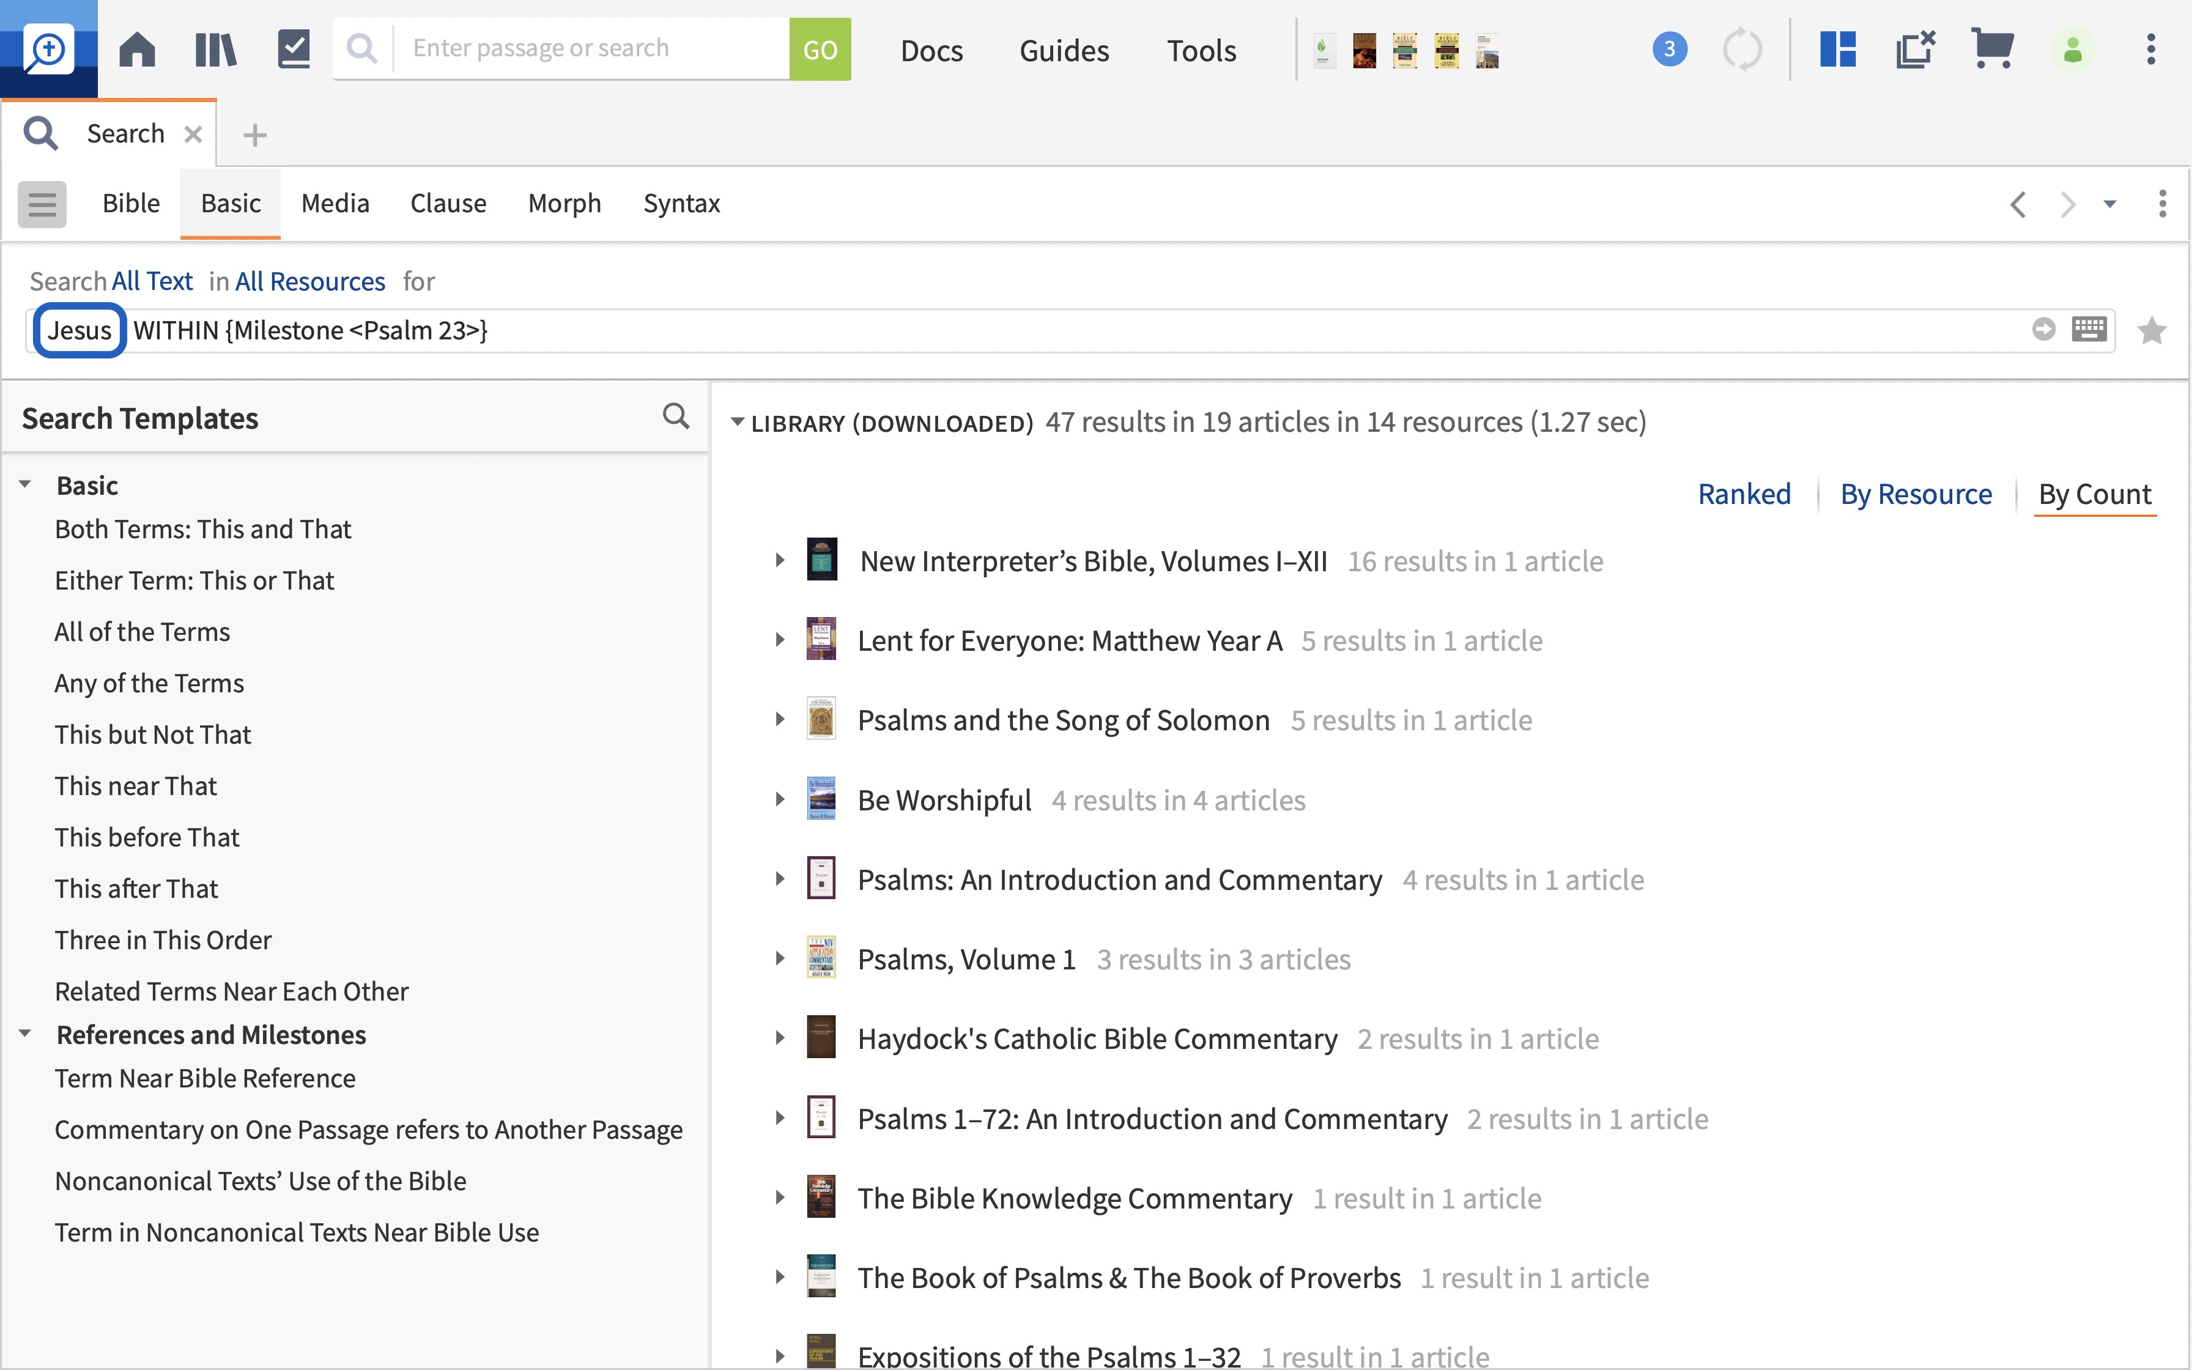The image size is (2192, 1370).
Task: Go back in search history
Action: (x=2017, y=204)
